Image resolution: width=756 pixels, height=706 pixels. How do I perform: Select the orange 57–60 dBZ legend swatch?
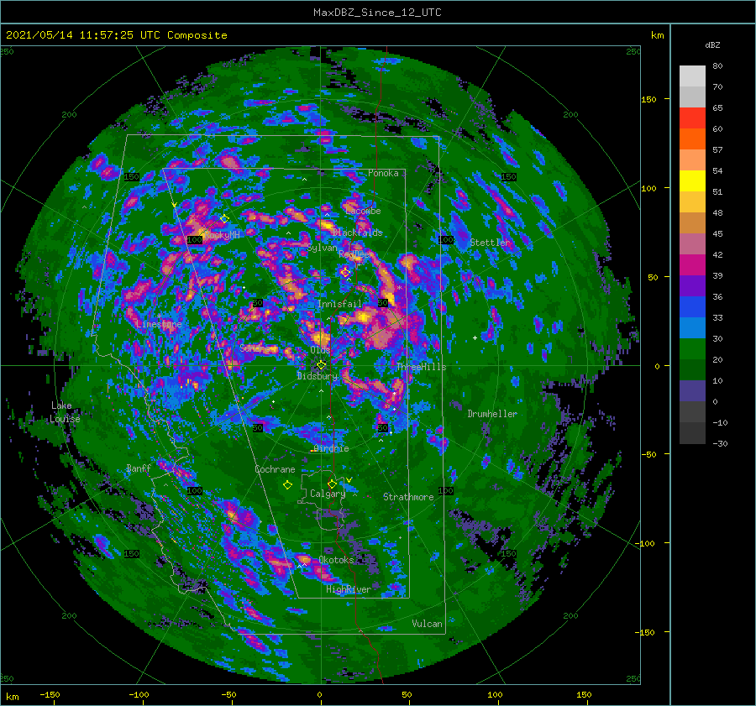(x=692, y=139)
